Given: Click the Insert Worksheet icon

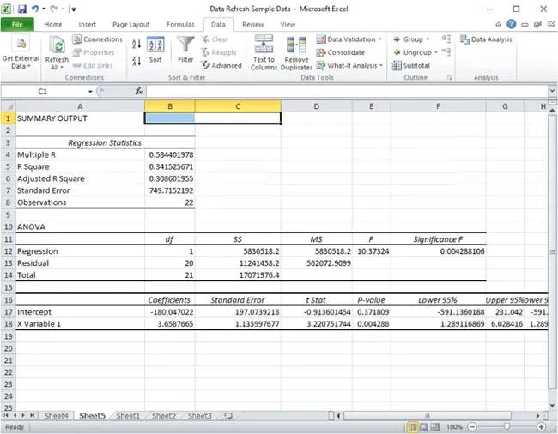Looking at the screenshot, I should tap(227, 415).
